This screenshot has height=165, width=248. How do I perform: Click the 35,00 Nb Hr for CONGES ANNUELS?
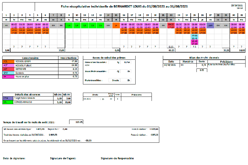pos(68,102)
